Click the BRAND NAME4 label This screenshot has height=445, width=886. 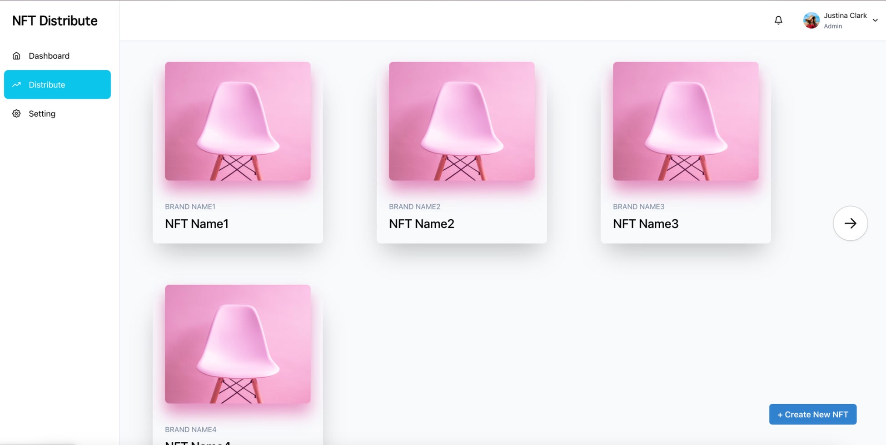[190, 430]
